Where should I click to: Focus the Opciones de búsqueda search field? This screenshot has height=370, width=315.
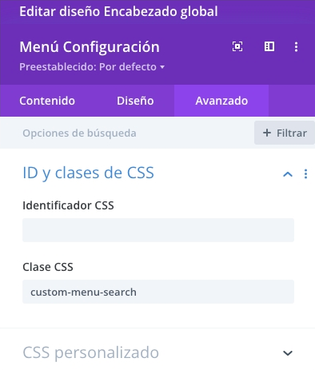pyautogui.click(x=127, y=133)
